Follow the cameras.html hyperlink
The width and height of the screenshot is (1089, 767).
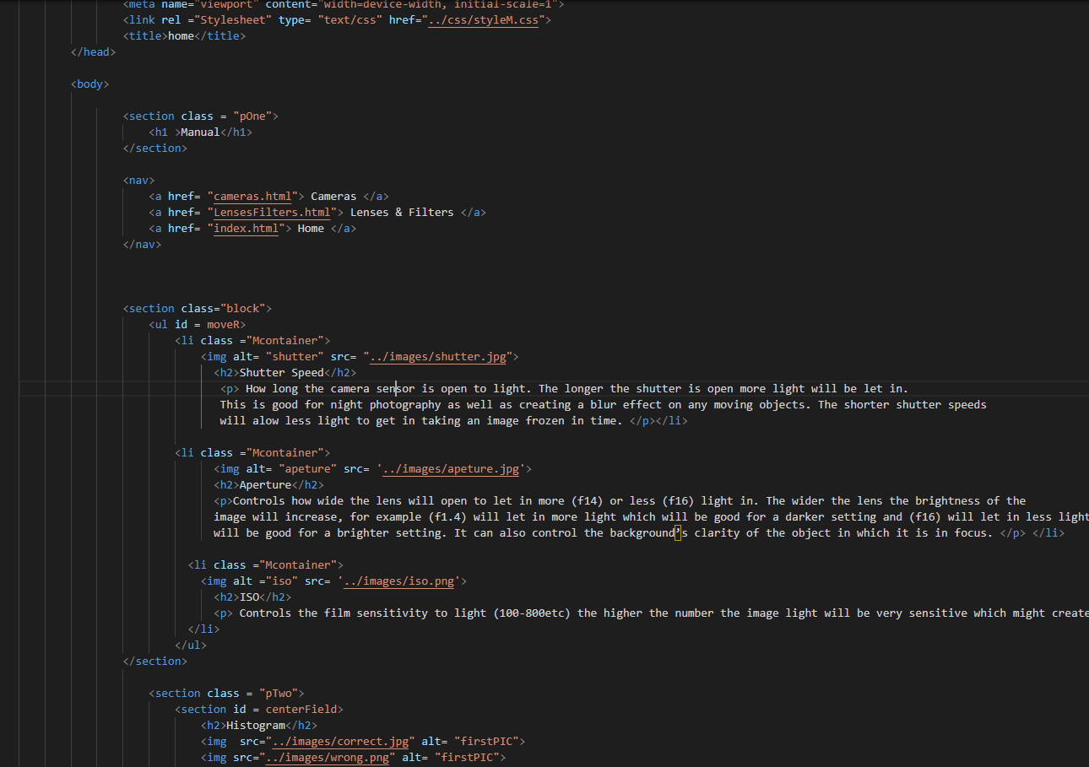pos(251,196)
